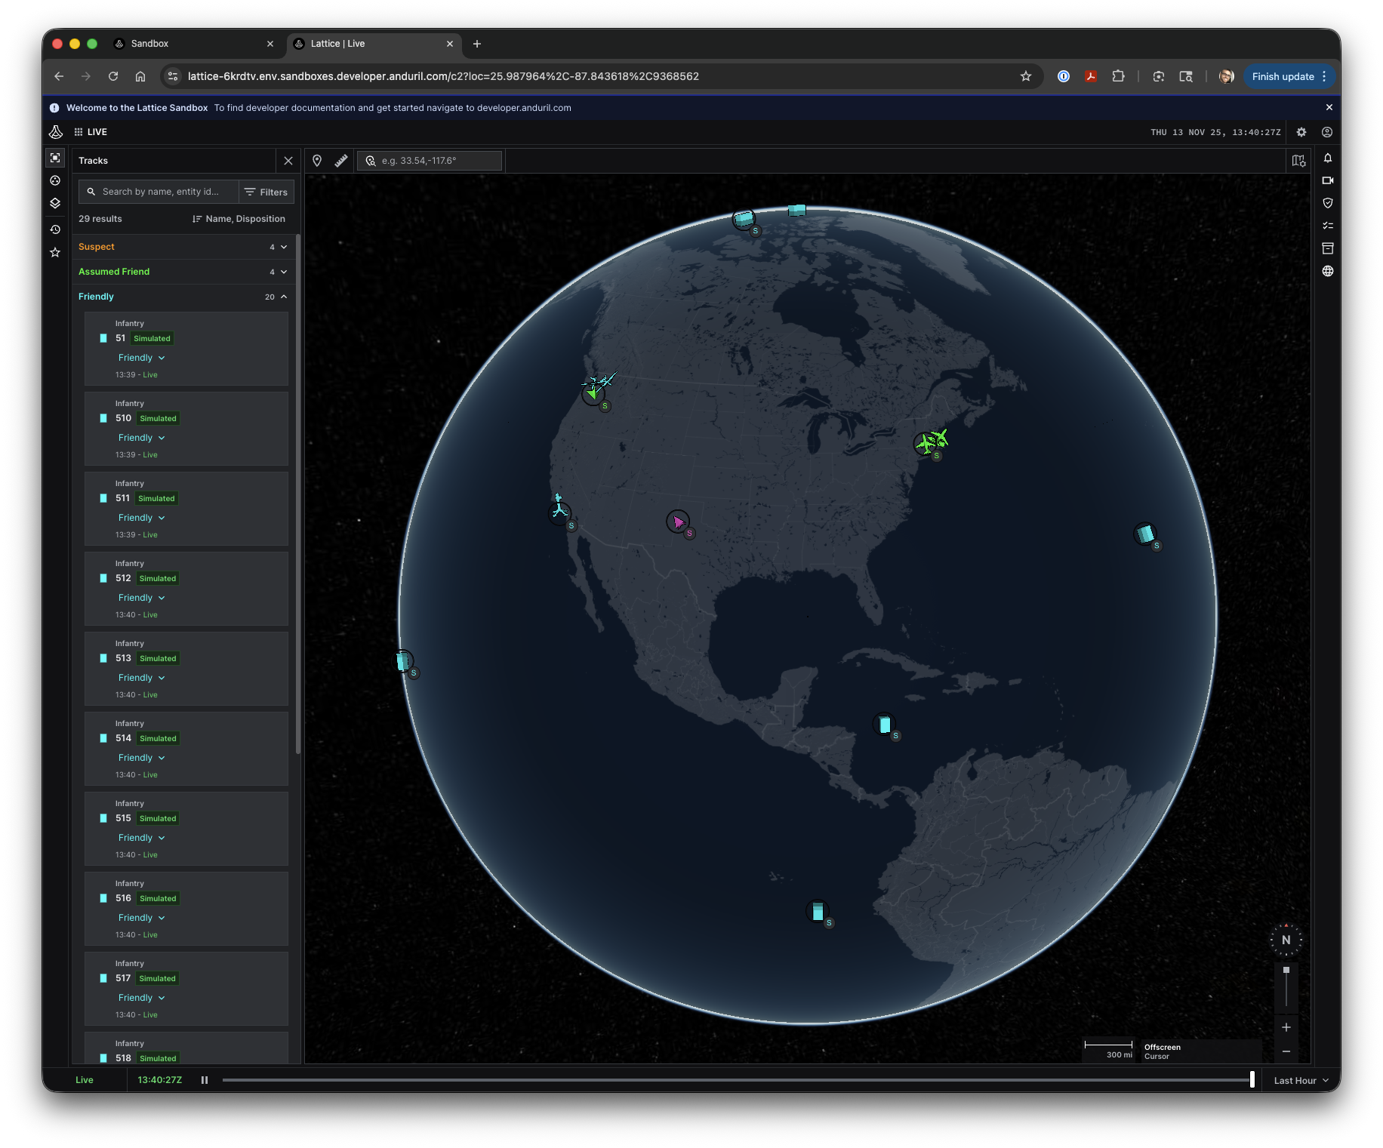
Task: Close the Tracks panel
Action: [288, 161]
